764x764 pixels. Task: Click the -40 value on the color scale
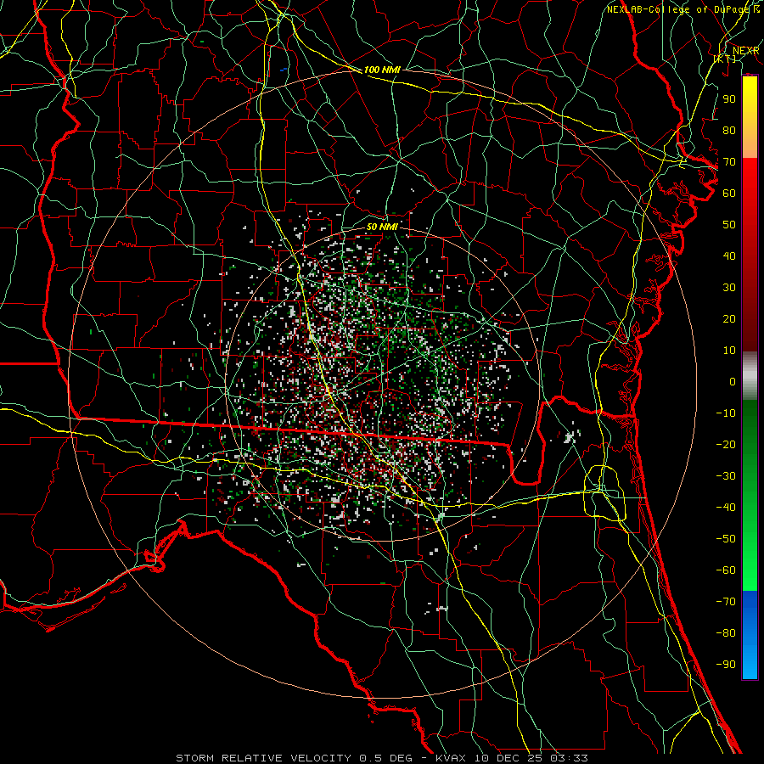tap(726, 508)
